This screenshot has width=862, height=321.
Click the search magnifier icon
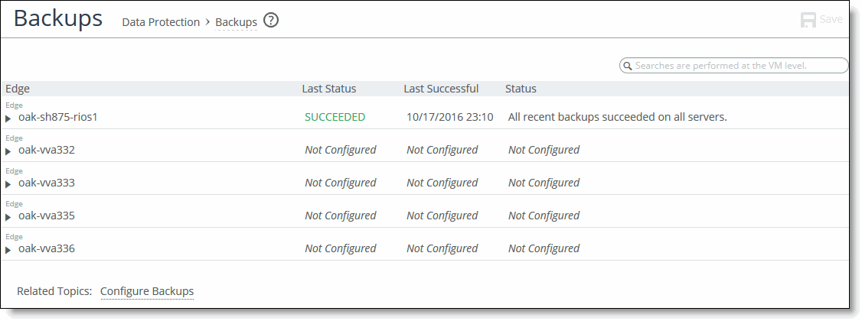point(627,66)
